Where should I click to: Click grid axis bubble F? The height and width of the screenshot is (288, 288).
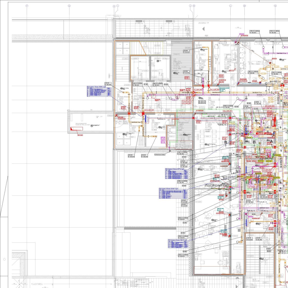pos(27,6)
